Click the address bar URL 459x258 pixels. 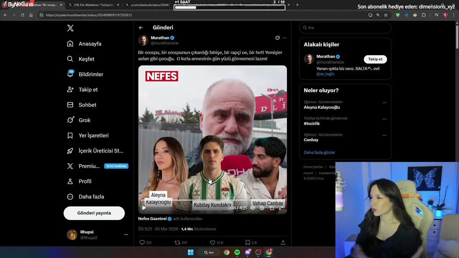click(89, 15)
